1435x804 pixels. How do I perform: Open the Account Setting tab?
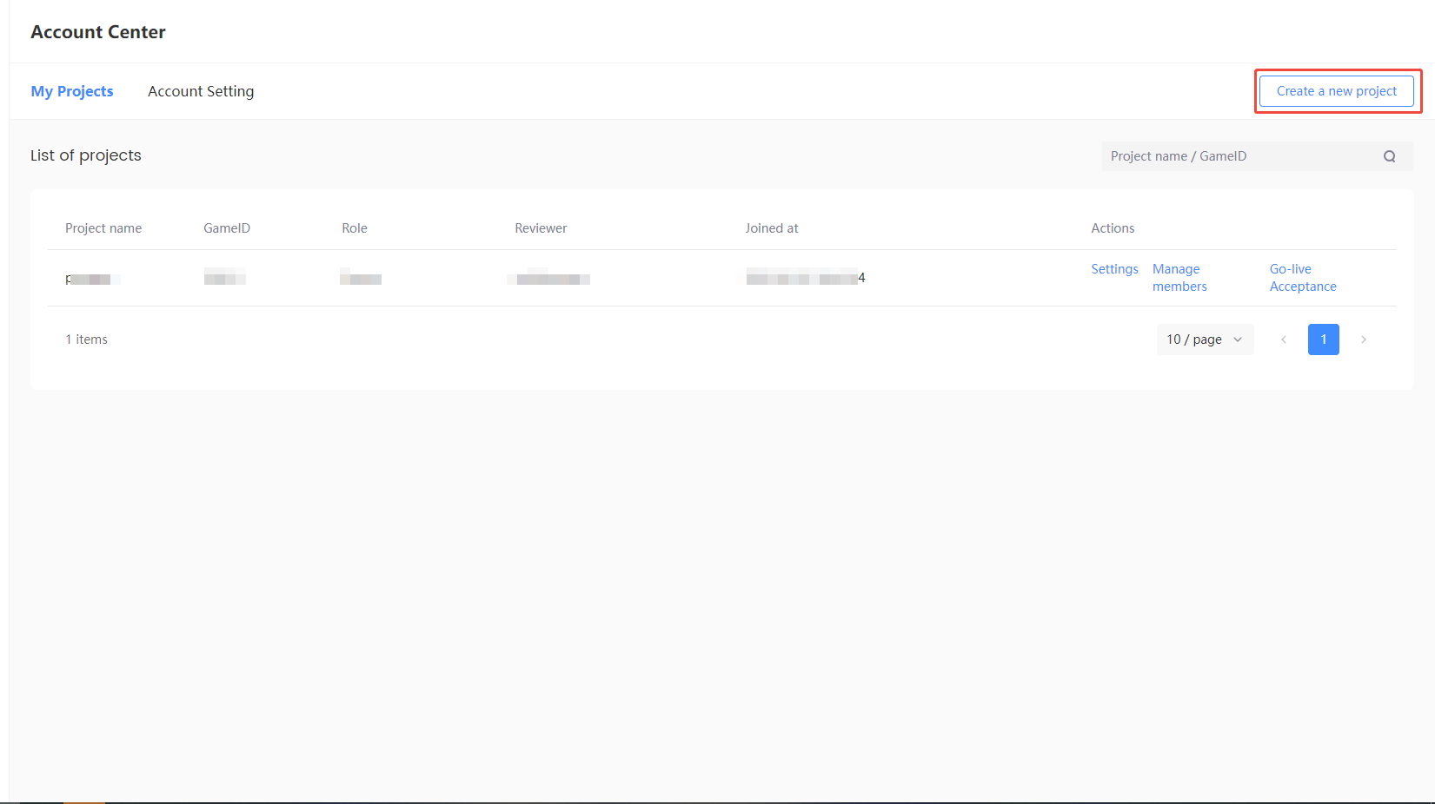coord(201,91)
